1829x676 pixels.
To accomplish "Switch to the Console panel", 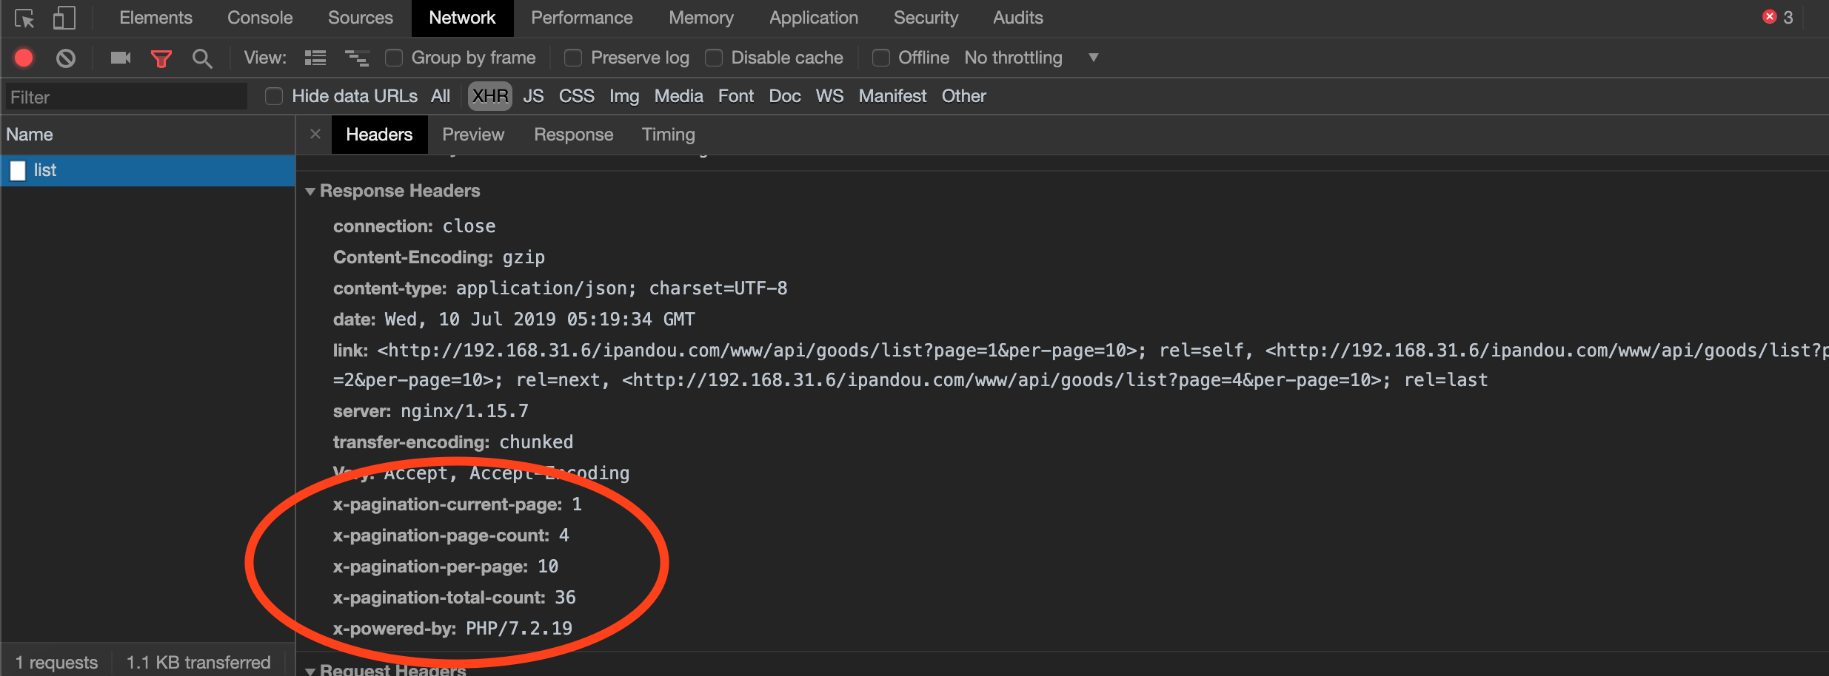I will (259, 18).
